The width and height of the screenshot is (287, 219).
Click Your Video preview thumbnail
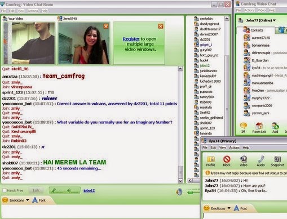tap(29, 43)
